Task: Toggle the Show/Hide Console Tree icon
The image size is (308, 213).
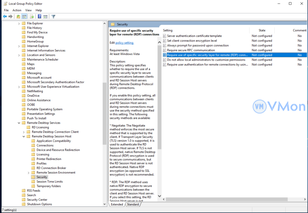Action: click(x=24, y=17)
